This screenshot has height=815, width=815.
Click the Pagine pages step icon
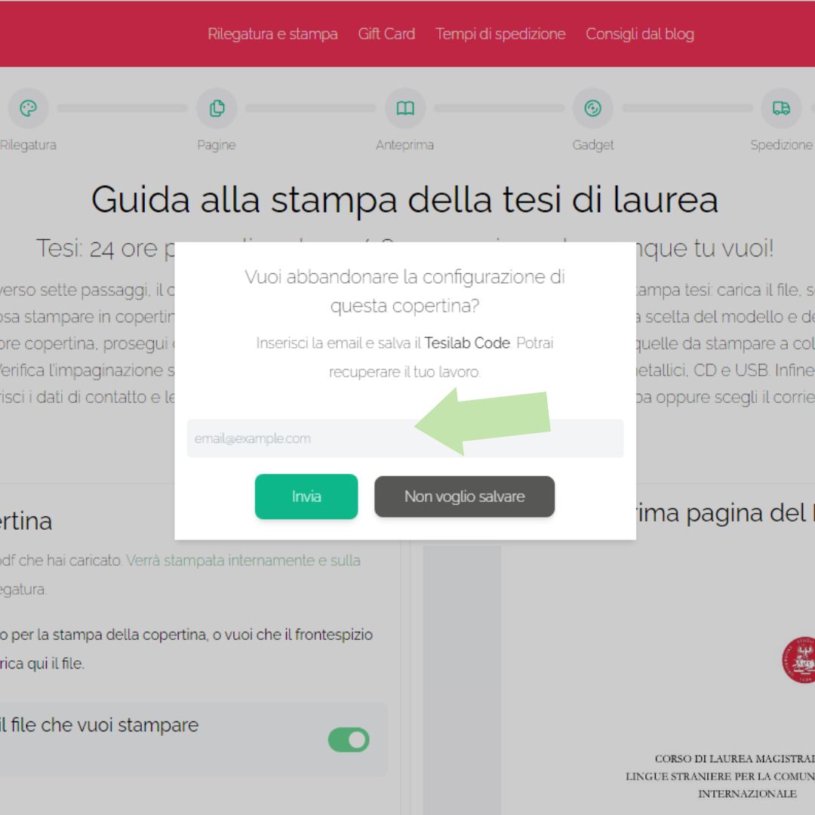[x=217, y=108]
